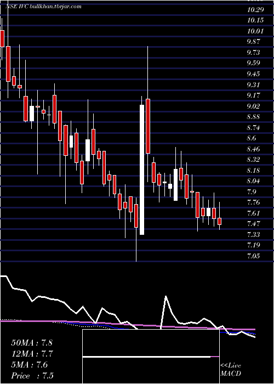
Task: Select the 7.05 price axis label
Action: tap(254, 256)
